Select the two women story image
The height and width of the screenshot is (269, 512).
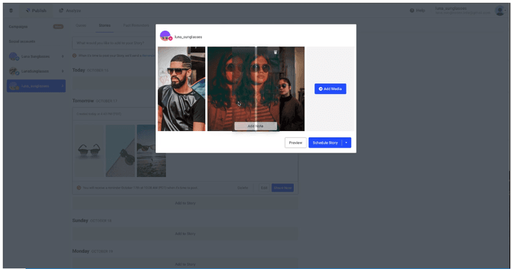[255, 89]
